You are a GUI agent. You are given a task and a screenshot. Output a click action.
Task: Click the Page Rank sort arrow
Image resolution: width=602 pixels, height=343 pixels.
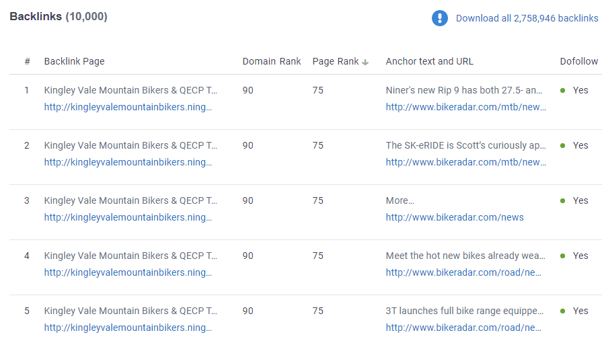tap(365, 62)
